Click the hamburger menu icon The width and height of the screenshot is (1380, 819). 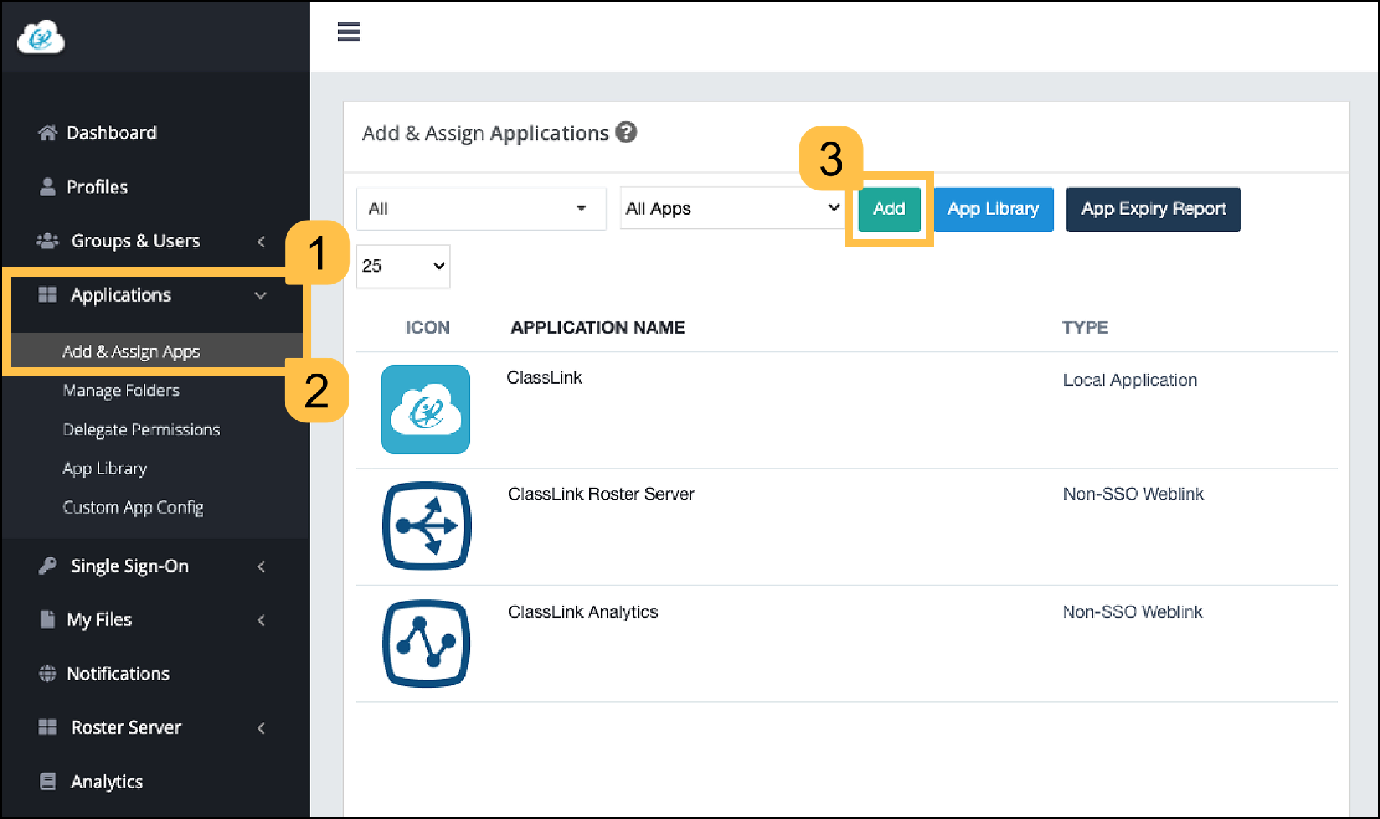pos(349,32)
